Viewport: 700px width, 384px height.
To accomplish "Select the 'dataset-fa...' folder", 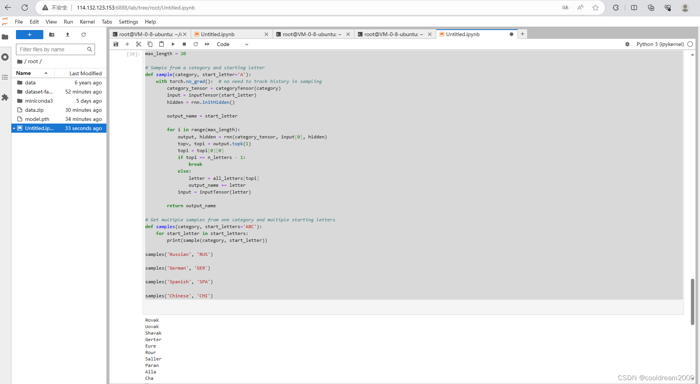I will coord(59,92).
